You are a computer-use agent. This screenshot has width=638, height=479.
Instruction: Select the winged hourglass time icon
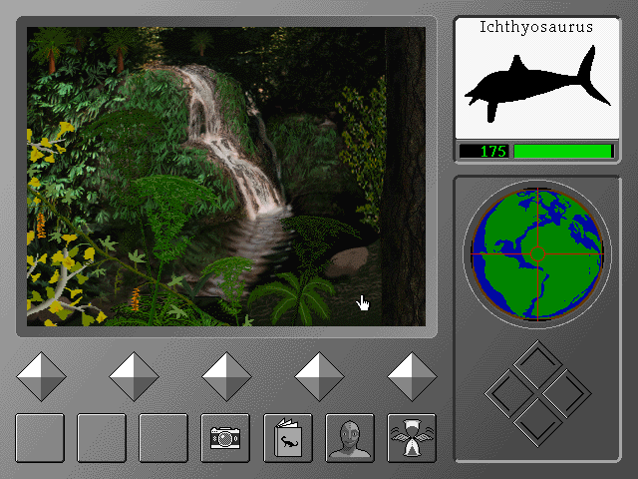(x=412, y=438)
